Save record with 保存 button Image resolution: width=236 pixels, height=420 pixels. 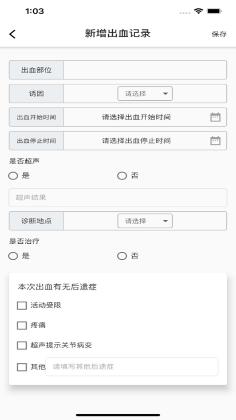pos(219,34)
